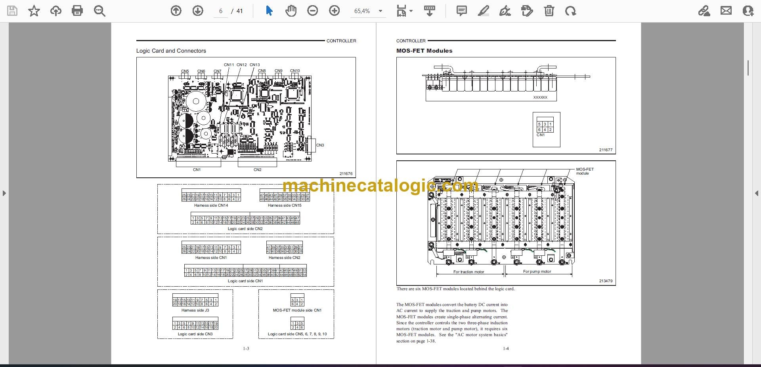Print the document
This screenshot has width=761, height=367.
pyautogui.click(x=77, y=11)
